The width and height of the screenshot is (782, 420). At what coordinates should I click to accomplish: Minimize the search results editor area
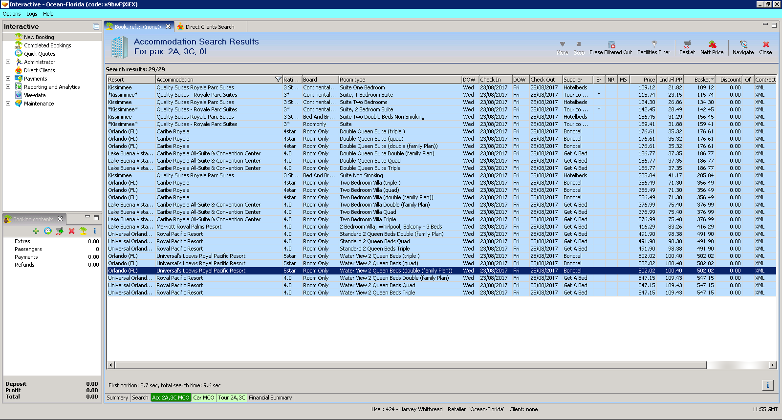pyautogui.click(x=765, y=24)
